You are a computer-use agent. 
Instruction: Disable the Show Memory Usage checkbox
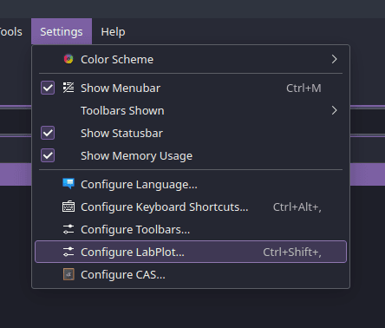pos(48,155)
